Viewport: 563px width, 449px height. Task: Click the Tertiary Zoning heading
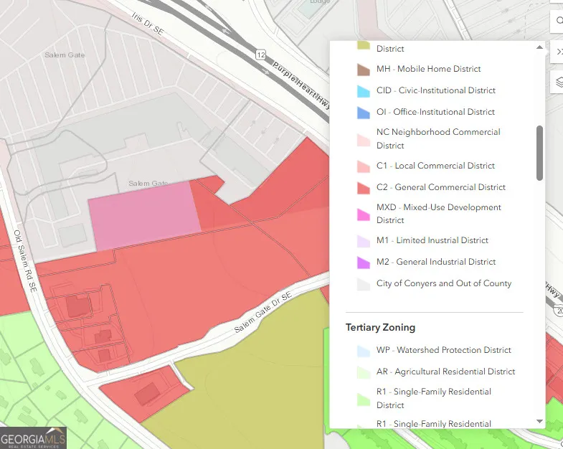coord(380,327)
